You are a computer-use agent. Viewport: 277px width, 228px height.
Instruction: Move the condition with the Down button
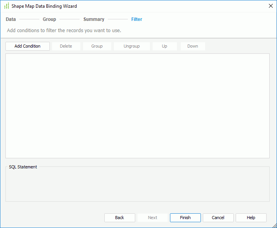193,46
